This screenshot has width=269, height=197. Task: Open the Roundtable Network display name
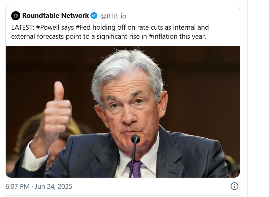55,16
